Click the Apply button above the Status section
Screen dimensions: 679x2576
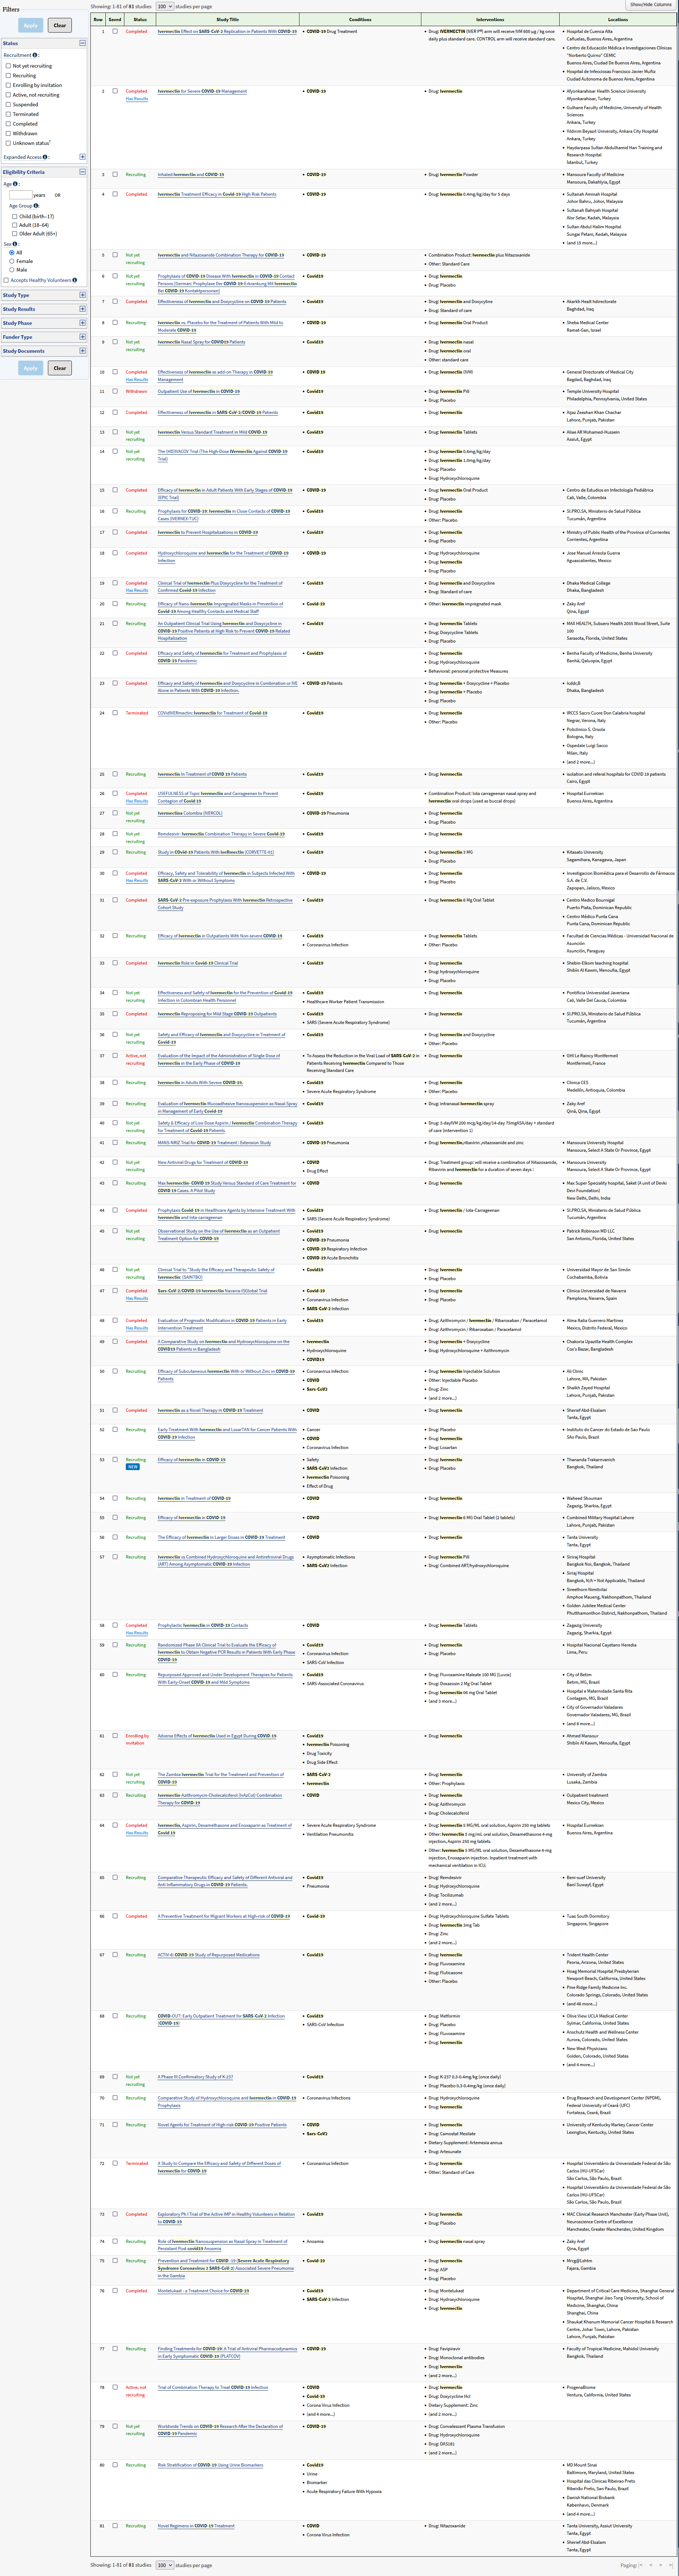point(31,25)
